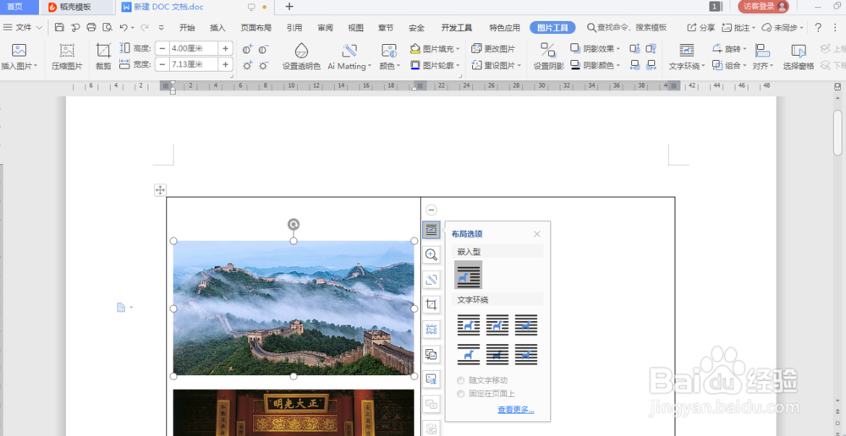Open 选择窗格 selection pane
Viewport: 846px width, 436px height.
point(799,57)
